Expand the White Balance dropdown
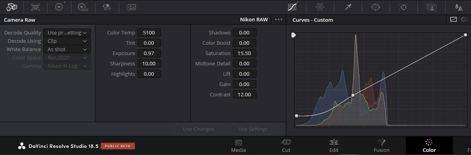Screen dimensions: 471x155 [67, 49]
